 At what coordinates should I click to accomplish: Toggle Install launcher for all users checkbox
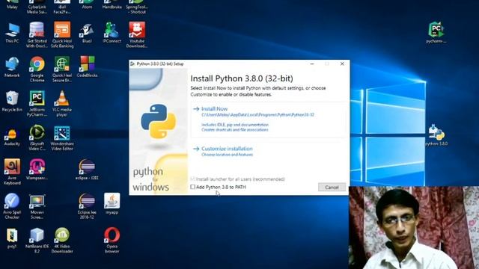[x=192, y=179]
